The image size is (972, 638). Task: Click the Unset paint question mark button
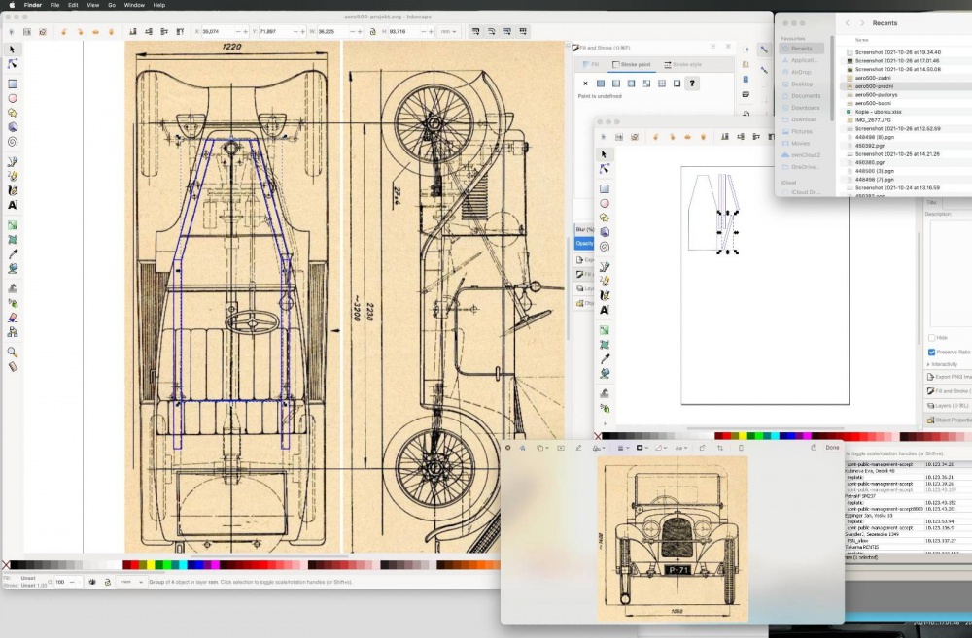692,83
